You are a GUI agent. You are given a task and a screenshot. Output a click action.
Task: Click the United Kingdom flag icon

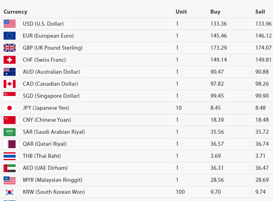pos(10,48)
